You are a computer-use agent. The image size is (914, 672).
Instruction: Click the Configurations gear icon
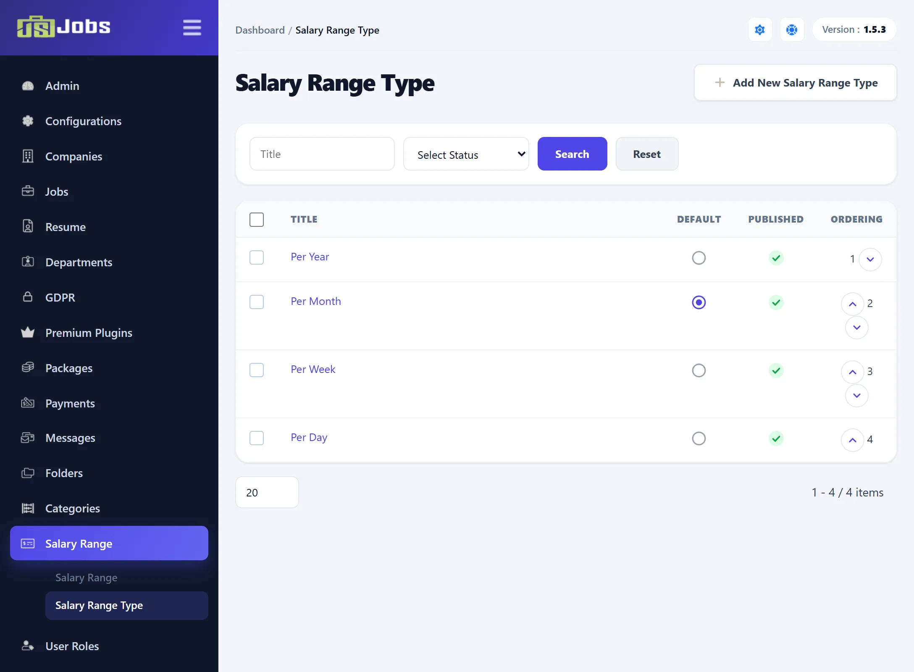click(x=28, y=121)
